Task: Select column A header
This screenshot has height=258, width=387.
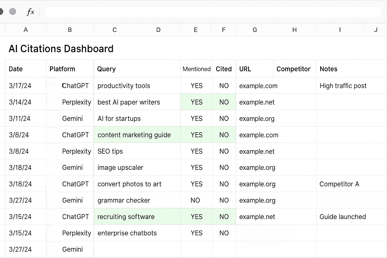Action: click(x=25, y=30)
